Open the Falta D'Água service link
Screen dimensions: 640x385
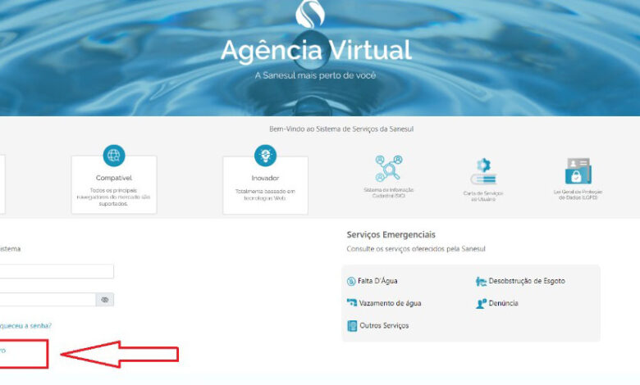click(x=377, y=281)
